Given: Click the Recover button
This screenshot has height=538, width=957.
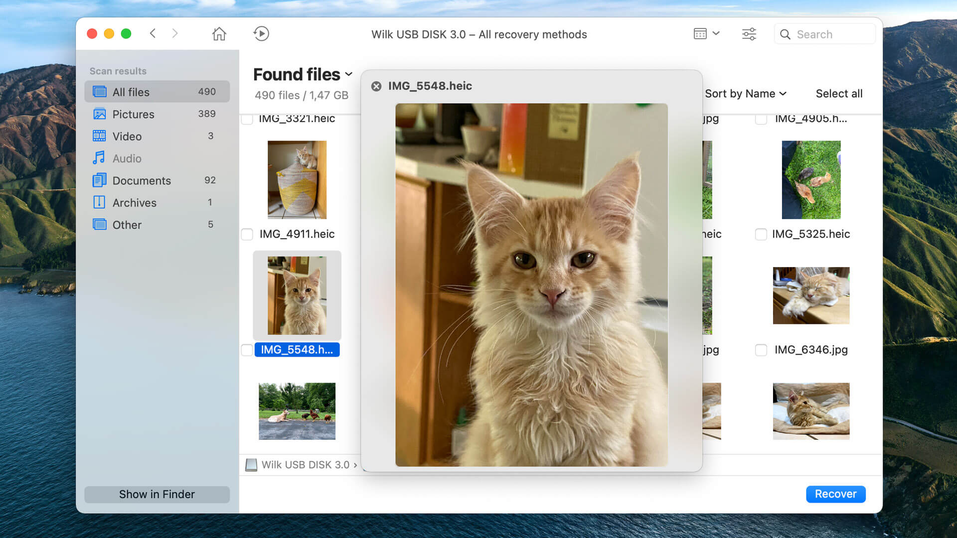Looking at the screenshot, I should coord(835,494).
